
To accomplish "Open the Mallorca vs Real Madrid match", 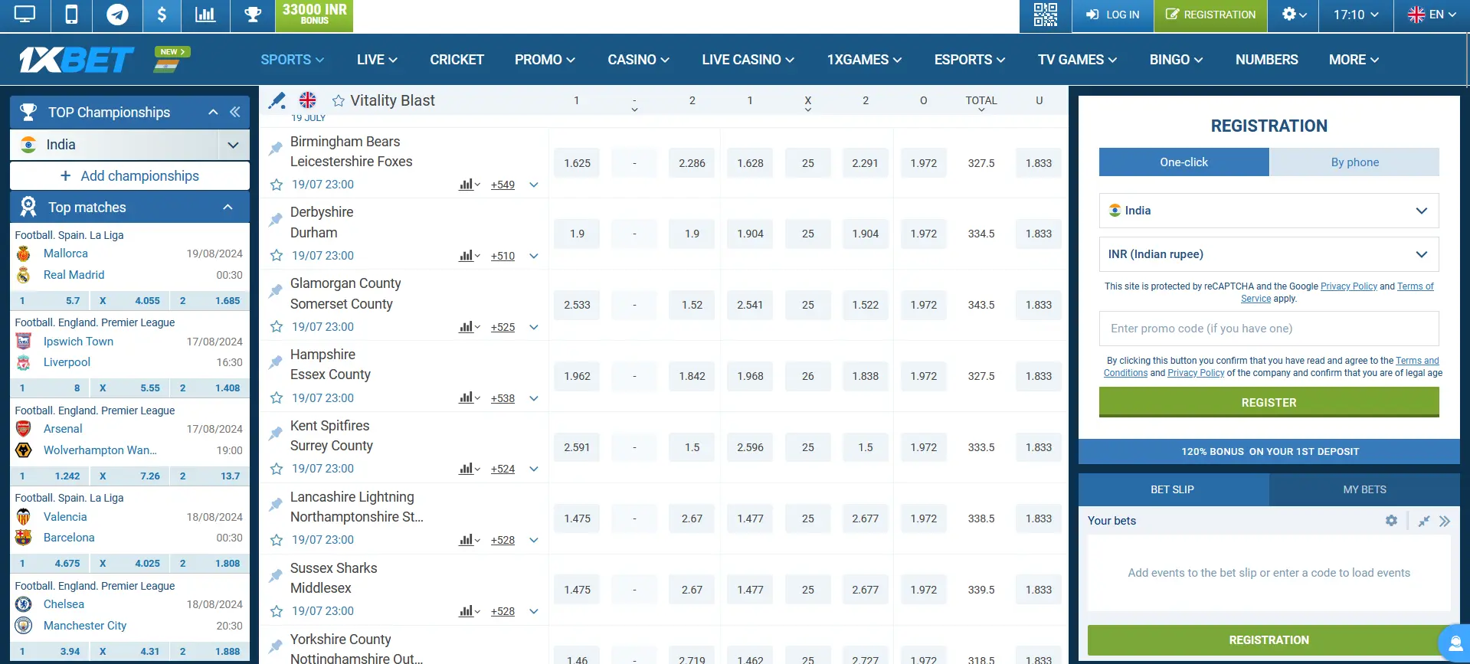I will pyautogui.click(x=129, y=264).
